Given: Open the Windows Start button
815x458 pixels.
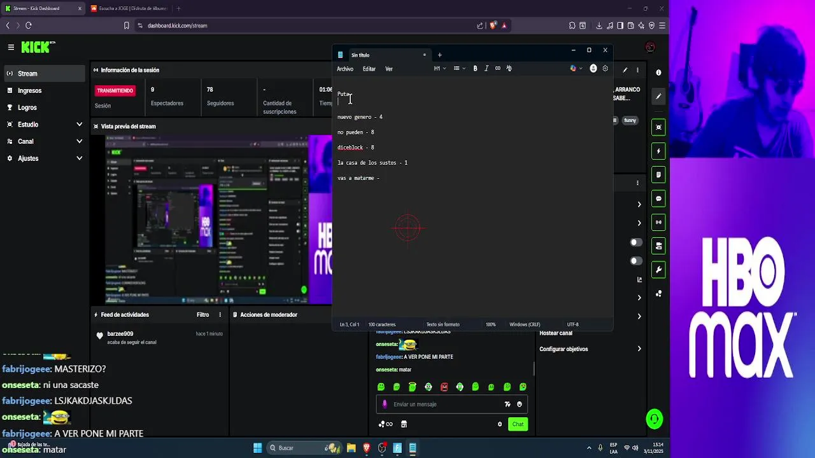Looking at the screenshot, I should tap(257, 448).
